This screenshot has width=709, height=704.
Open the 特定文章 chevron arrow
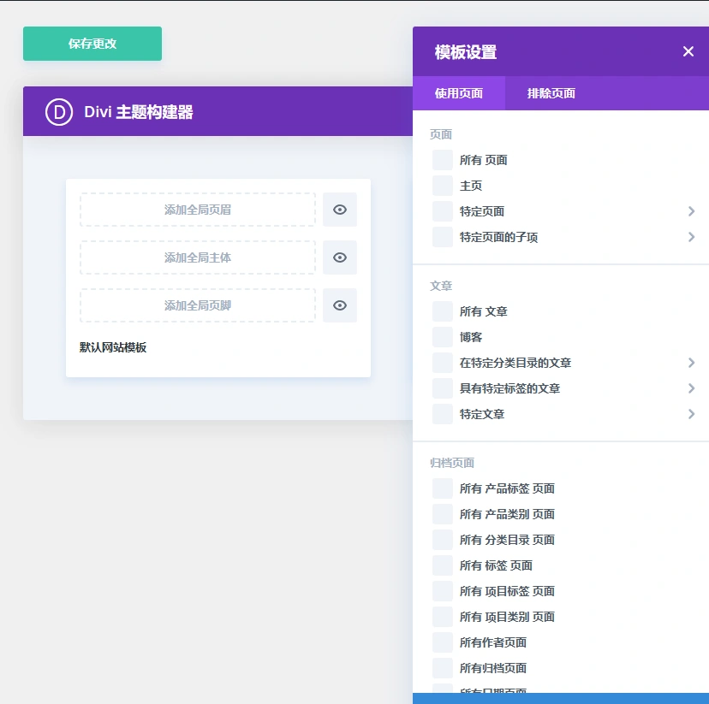[692, 414]
